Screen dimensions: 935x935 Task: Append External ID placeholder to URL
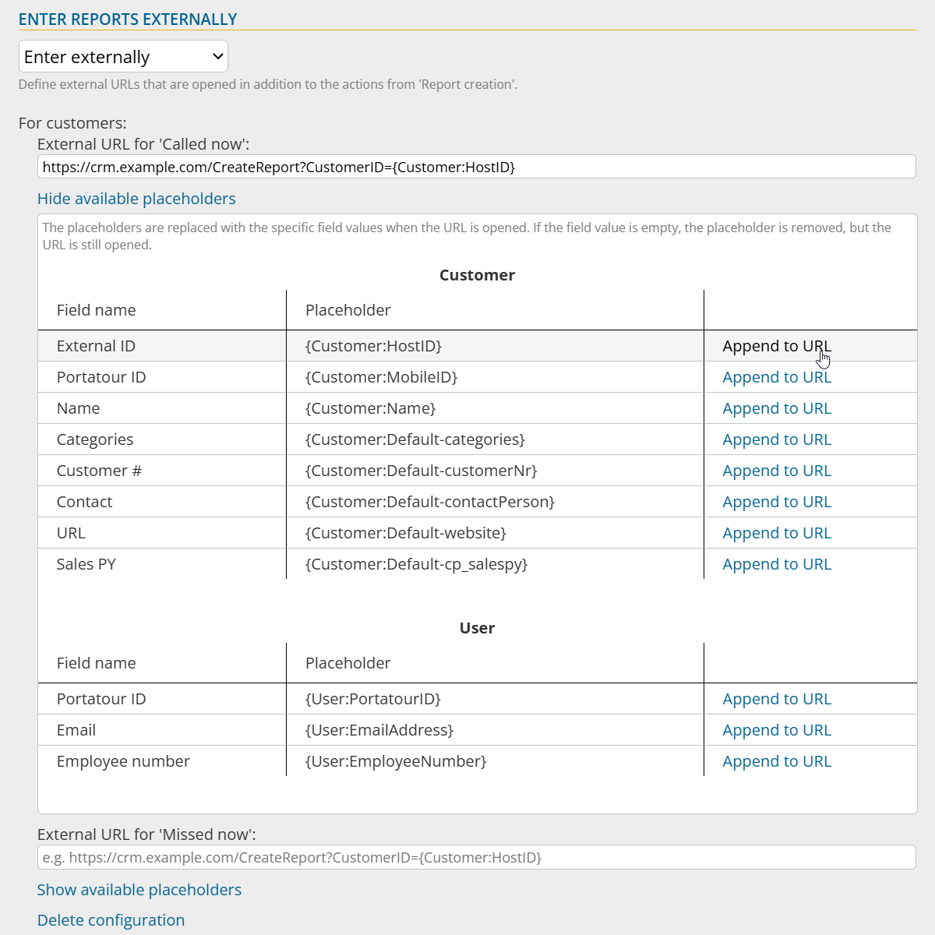tap(776, 346)
